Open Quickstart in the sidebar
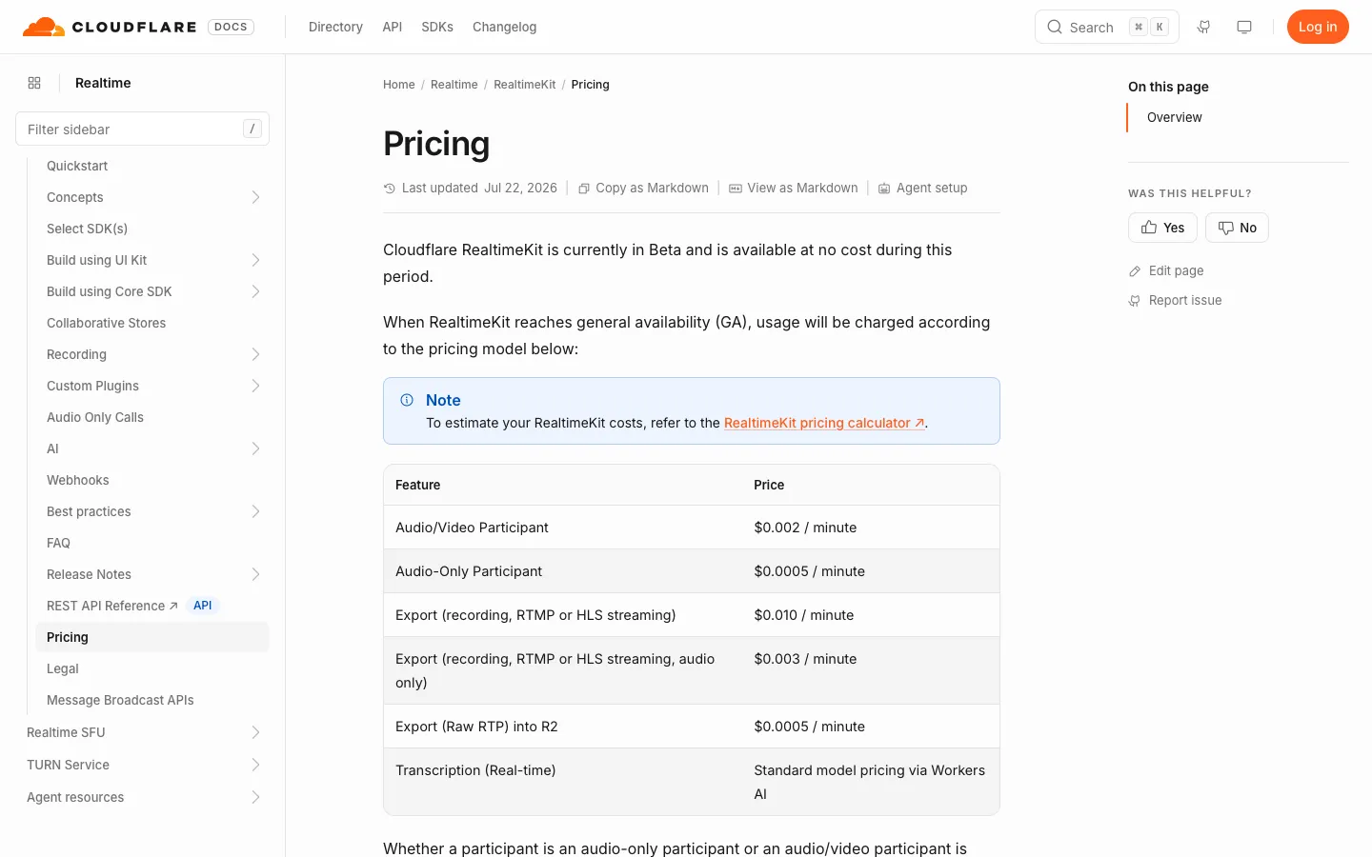 click(77, 166)
